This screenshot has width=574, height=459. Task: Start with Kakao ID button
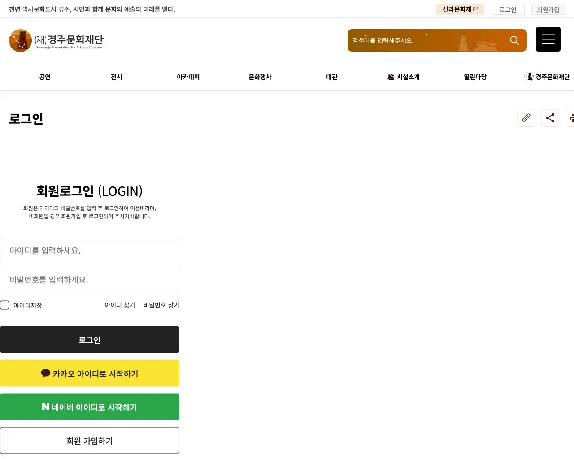point(90,373)
